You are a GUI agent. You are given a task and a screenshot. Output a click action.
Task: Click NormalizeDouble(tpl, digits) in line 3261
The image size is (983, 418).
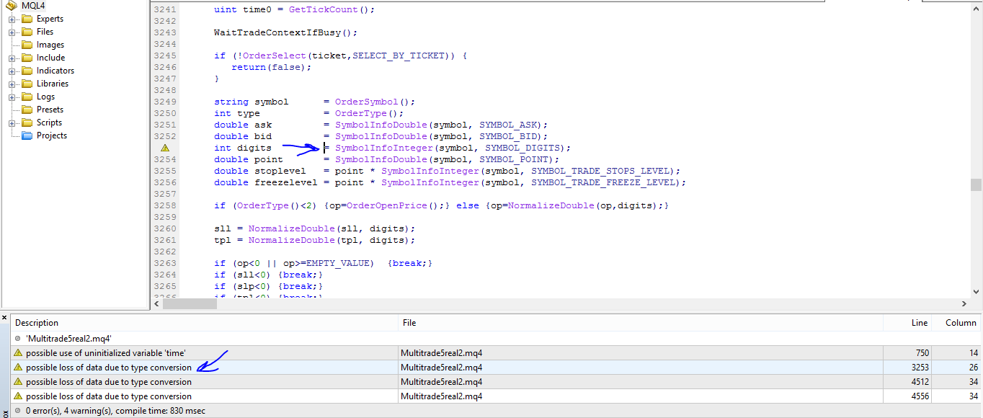(x=329, y=240)
